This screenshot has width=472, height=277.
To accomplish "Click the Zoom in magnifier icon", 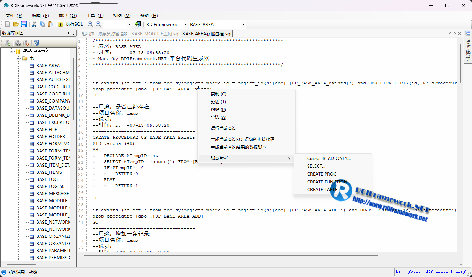I will (x=90, y=24).
